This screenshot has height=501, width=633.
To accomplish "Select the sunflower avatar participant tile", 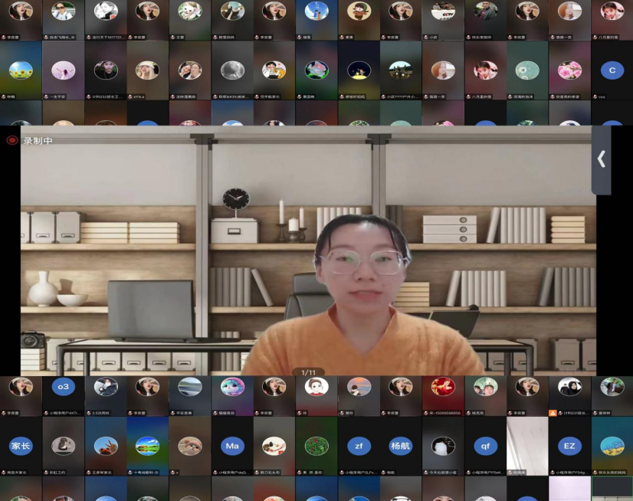I will point(21,70).
